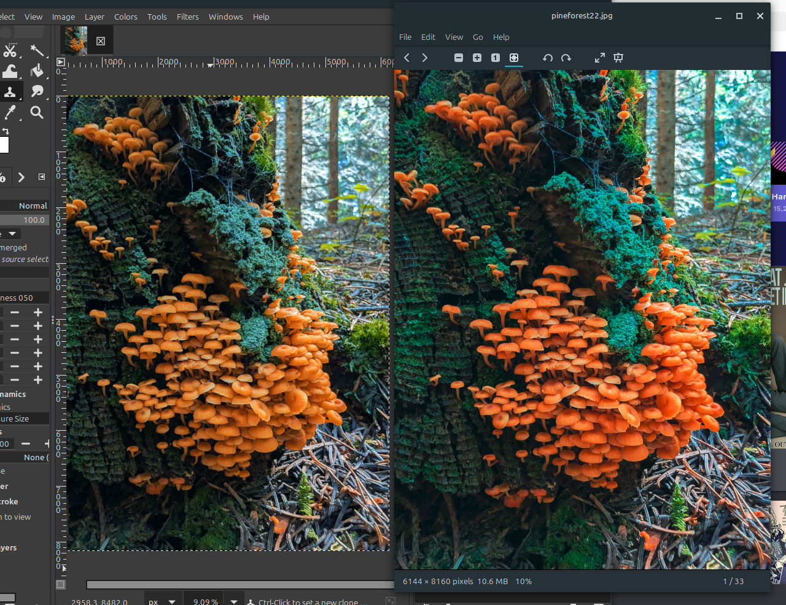This screenshot has height=605, width=786.
Task: Start slideshow presentation in image viewer
Action: tap(618, 58)
